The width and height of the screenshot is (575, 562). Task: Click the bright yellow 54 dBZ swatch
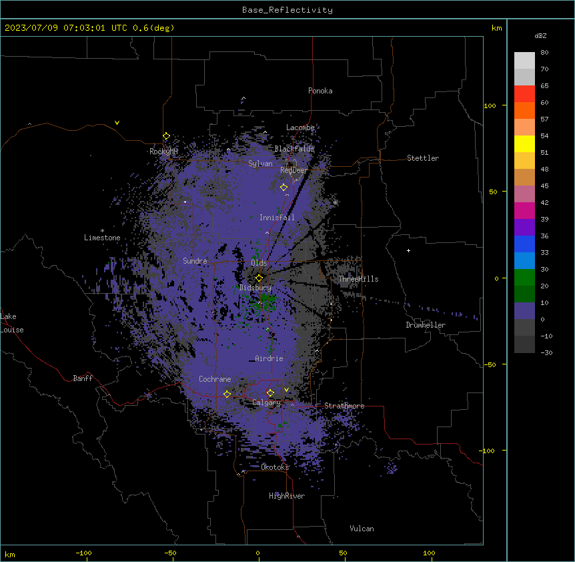click(524, 144)
